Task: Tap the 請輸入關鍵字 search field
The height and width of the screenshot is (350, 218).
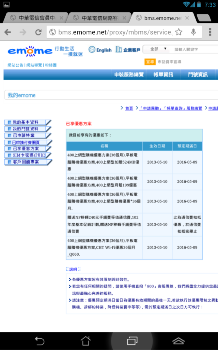Action: (x=194, y=49)
